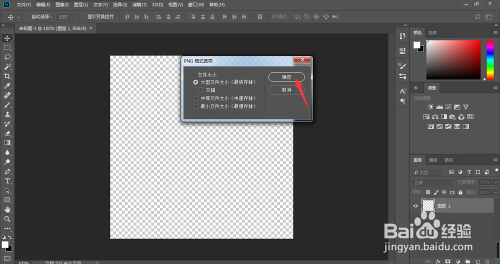The image size is (500, 264).
Task: Select the Horizontal Type tool
Action: click(7, 181)
